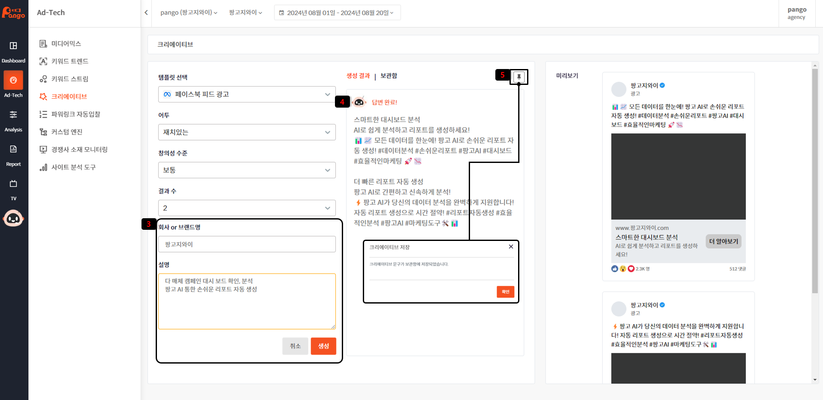
Task: Open 미디어믹스 menu item
Action: (66, 44)
